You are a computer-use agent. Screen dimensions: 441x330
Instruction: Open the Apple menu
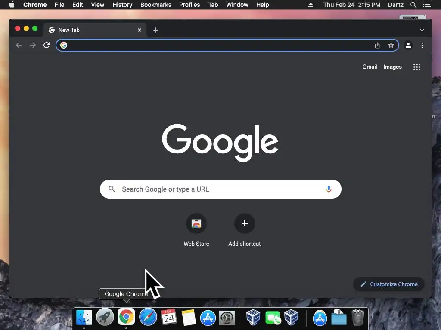pyautogui.click(x=12, y=5)
